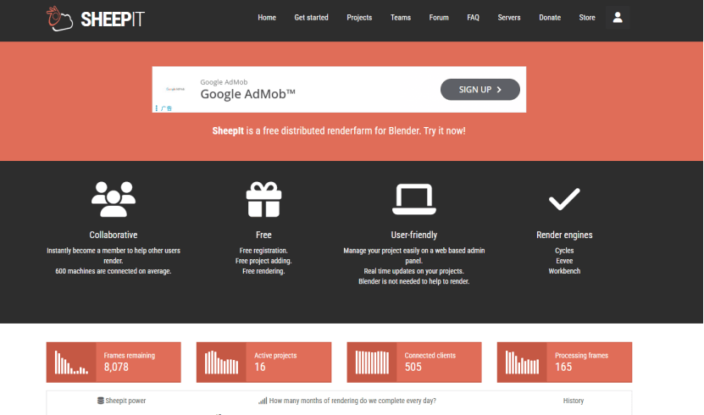Click the Cycles render engine text
The width and height of the screenshot is (704, 415).
point(564,251)
